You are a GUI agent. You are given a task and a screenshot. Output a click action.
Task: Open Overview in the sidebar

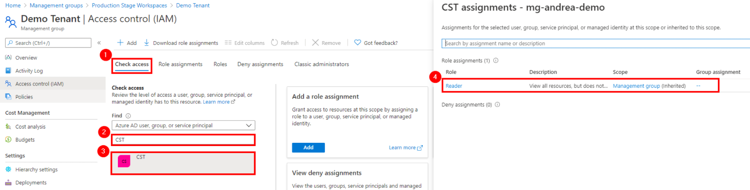tap(26, 58)
